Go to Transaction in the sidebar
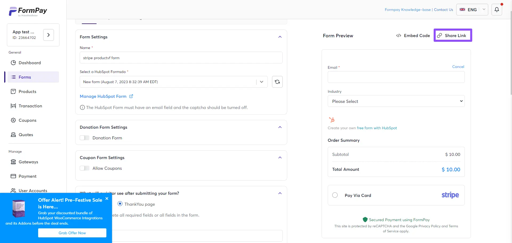The height and width of the screenshot is (243, 512). (x=30, y=106)
